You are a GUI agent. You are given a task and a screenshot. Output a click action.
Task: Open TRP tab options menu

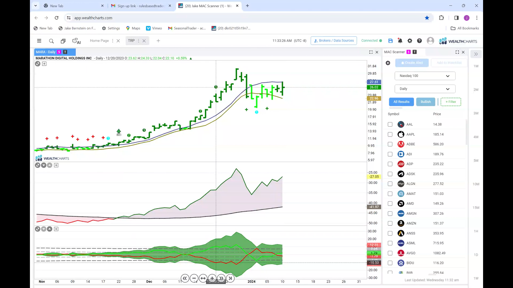click(138, 41)
